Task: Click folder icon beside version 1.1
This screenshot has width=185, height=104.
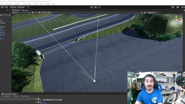Action: 38,99
